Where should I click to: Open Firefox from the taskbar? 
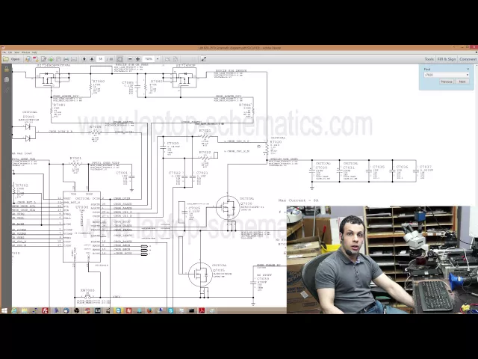[149, 311]
